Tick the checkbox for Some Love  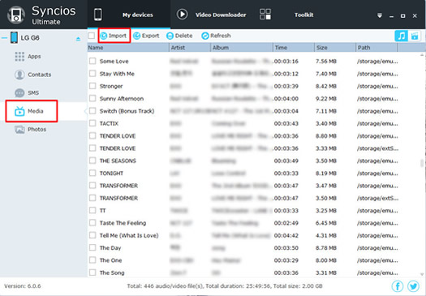[93, 61]
